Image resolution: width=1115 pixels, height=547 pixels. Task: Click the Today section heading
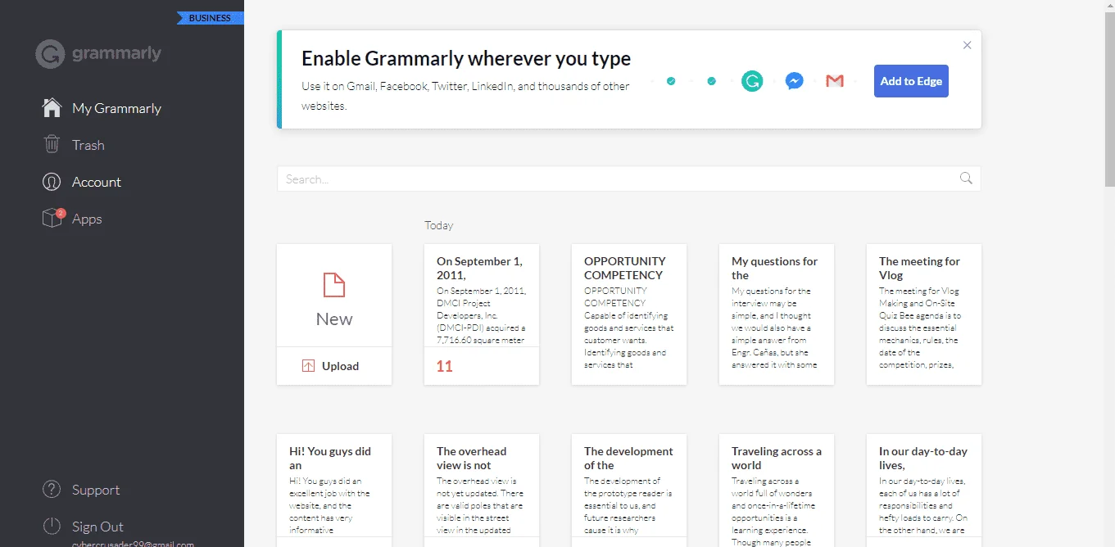click(x=438, y=225)
